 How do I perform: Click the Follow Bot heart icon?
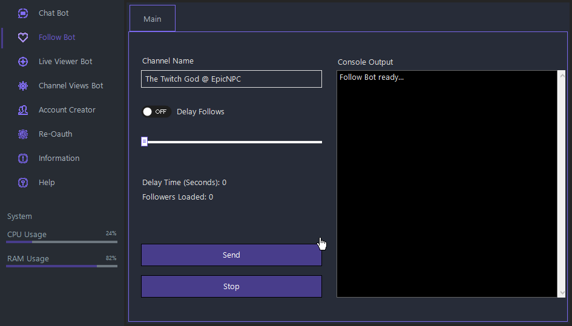point(23,37)
